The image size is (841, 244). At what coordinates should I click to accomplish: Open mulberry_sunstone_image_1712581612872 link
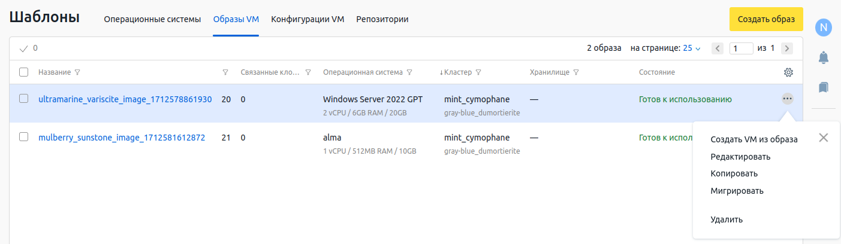point(122,138)
